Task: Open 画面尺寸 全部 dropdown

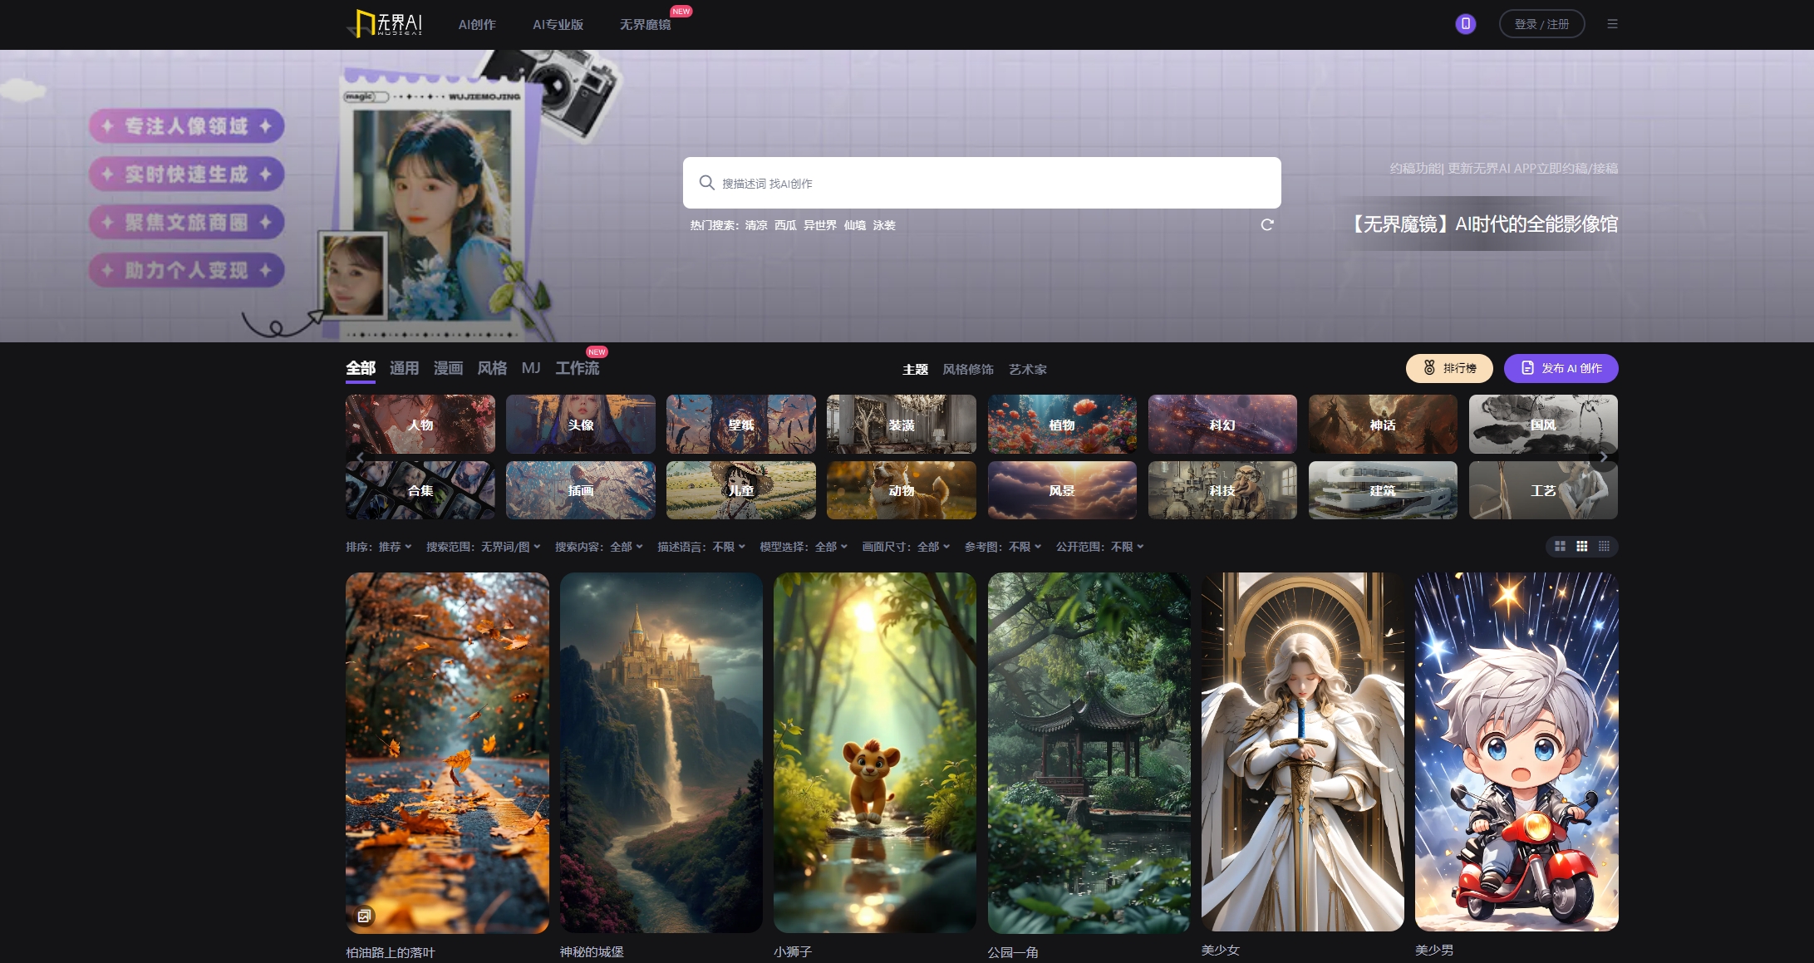Action: click(x=906, y=547)
